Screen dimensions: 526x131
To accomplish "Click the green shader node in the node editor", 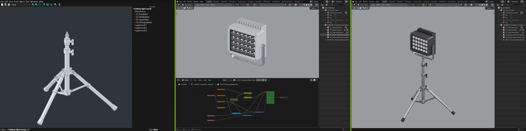I will (271, 97).
